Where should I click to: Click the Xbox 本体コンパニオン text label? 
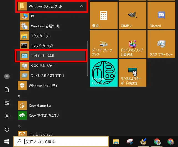(44, 115)
